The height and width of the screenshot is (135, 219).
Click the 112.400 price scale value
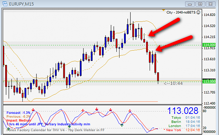pos(209,103)
